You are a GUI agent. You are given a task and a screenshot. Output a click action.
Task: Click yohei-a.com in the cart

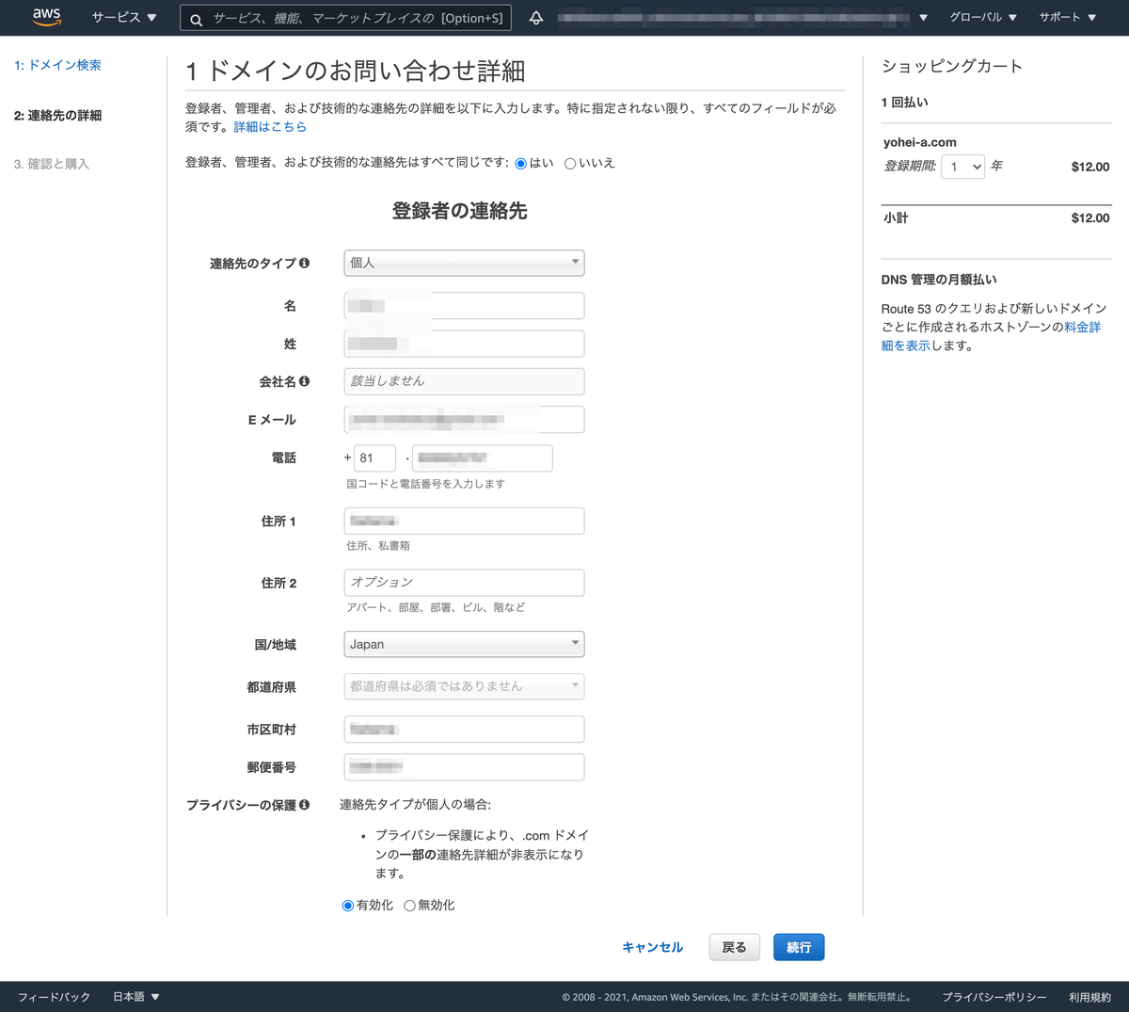[920, 142]
